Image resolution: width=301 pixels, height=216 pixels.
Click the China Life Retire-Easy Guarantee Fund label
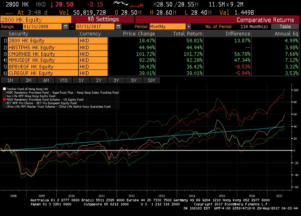pyautogui.click(x=58, y=106)
